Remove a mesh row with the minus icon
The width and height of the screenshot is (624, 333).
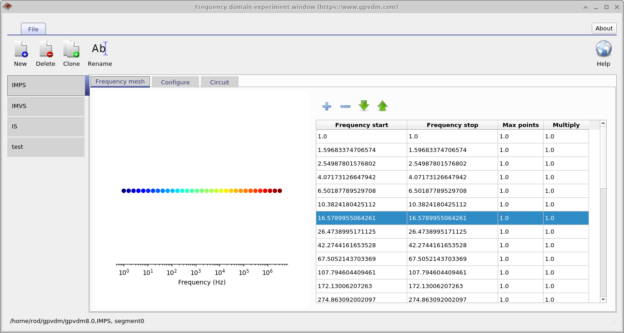[345, 106]
